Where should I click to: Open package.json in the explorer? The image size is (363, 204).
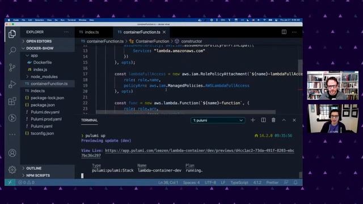[x=43, y=105]
